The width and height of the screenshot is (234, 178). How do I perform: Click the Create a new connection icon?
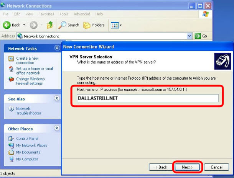coord(11,59)
